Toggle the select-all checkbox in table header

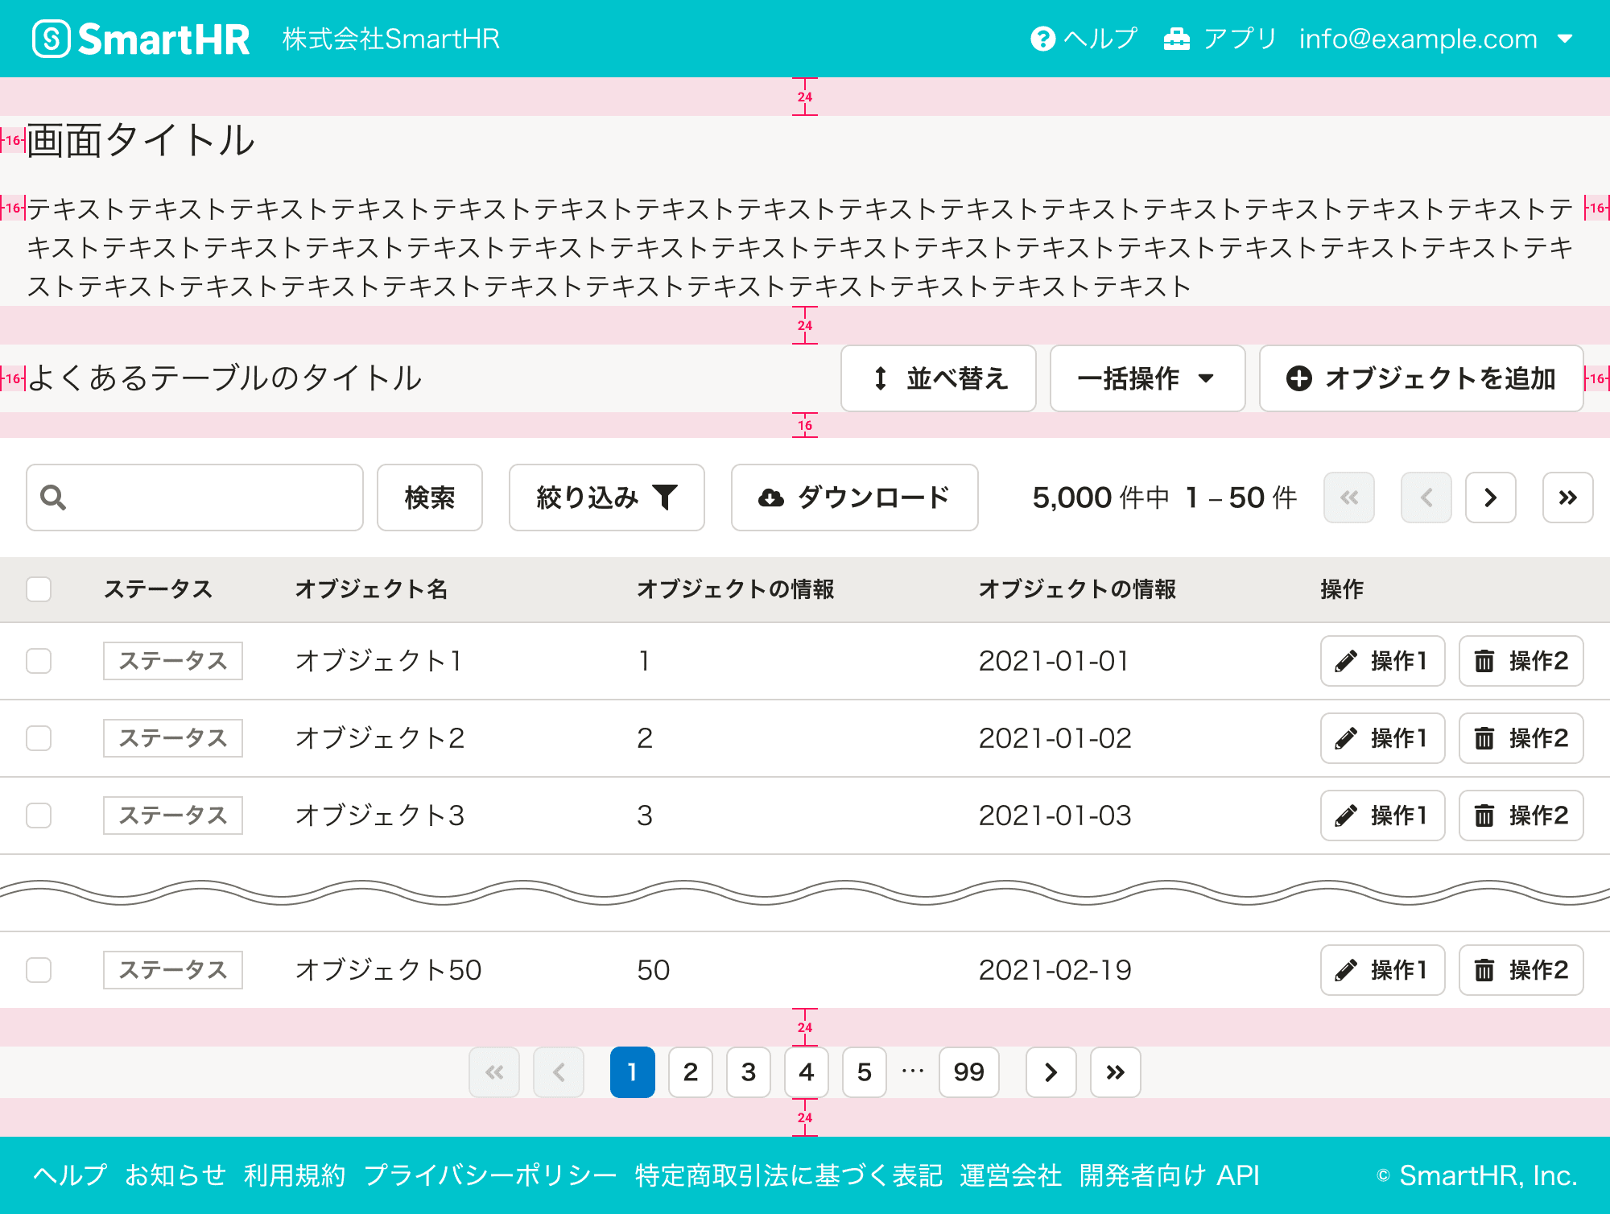point(38,589)
